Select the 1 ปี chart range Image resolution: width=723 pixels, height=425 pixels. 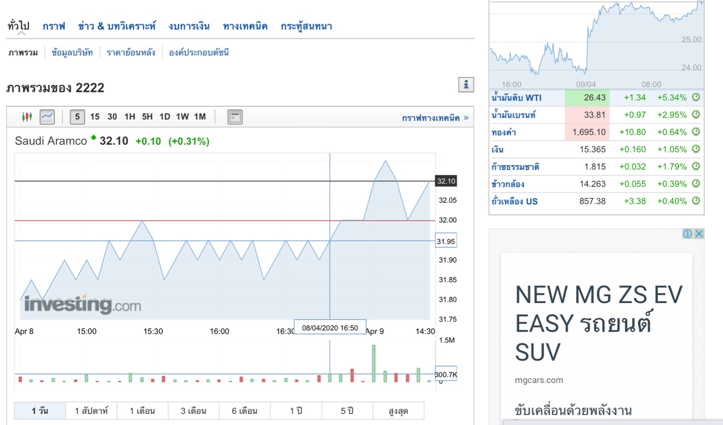coord(296,411)
